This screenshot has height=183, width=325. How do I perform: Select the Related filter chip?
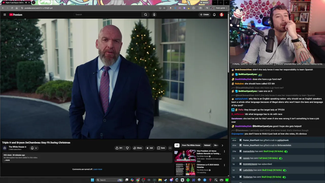(207, 145)
